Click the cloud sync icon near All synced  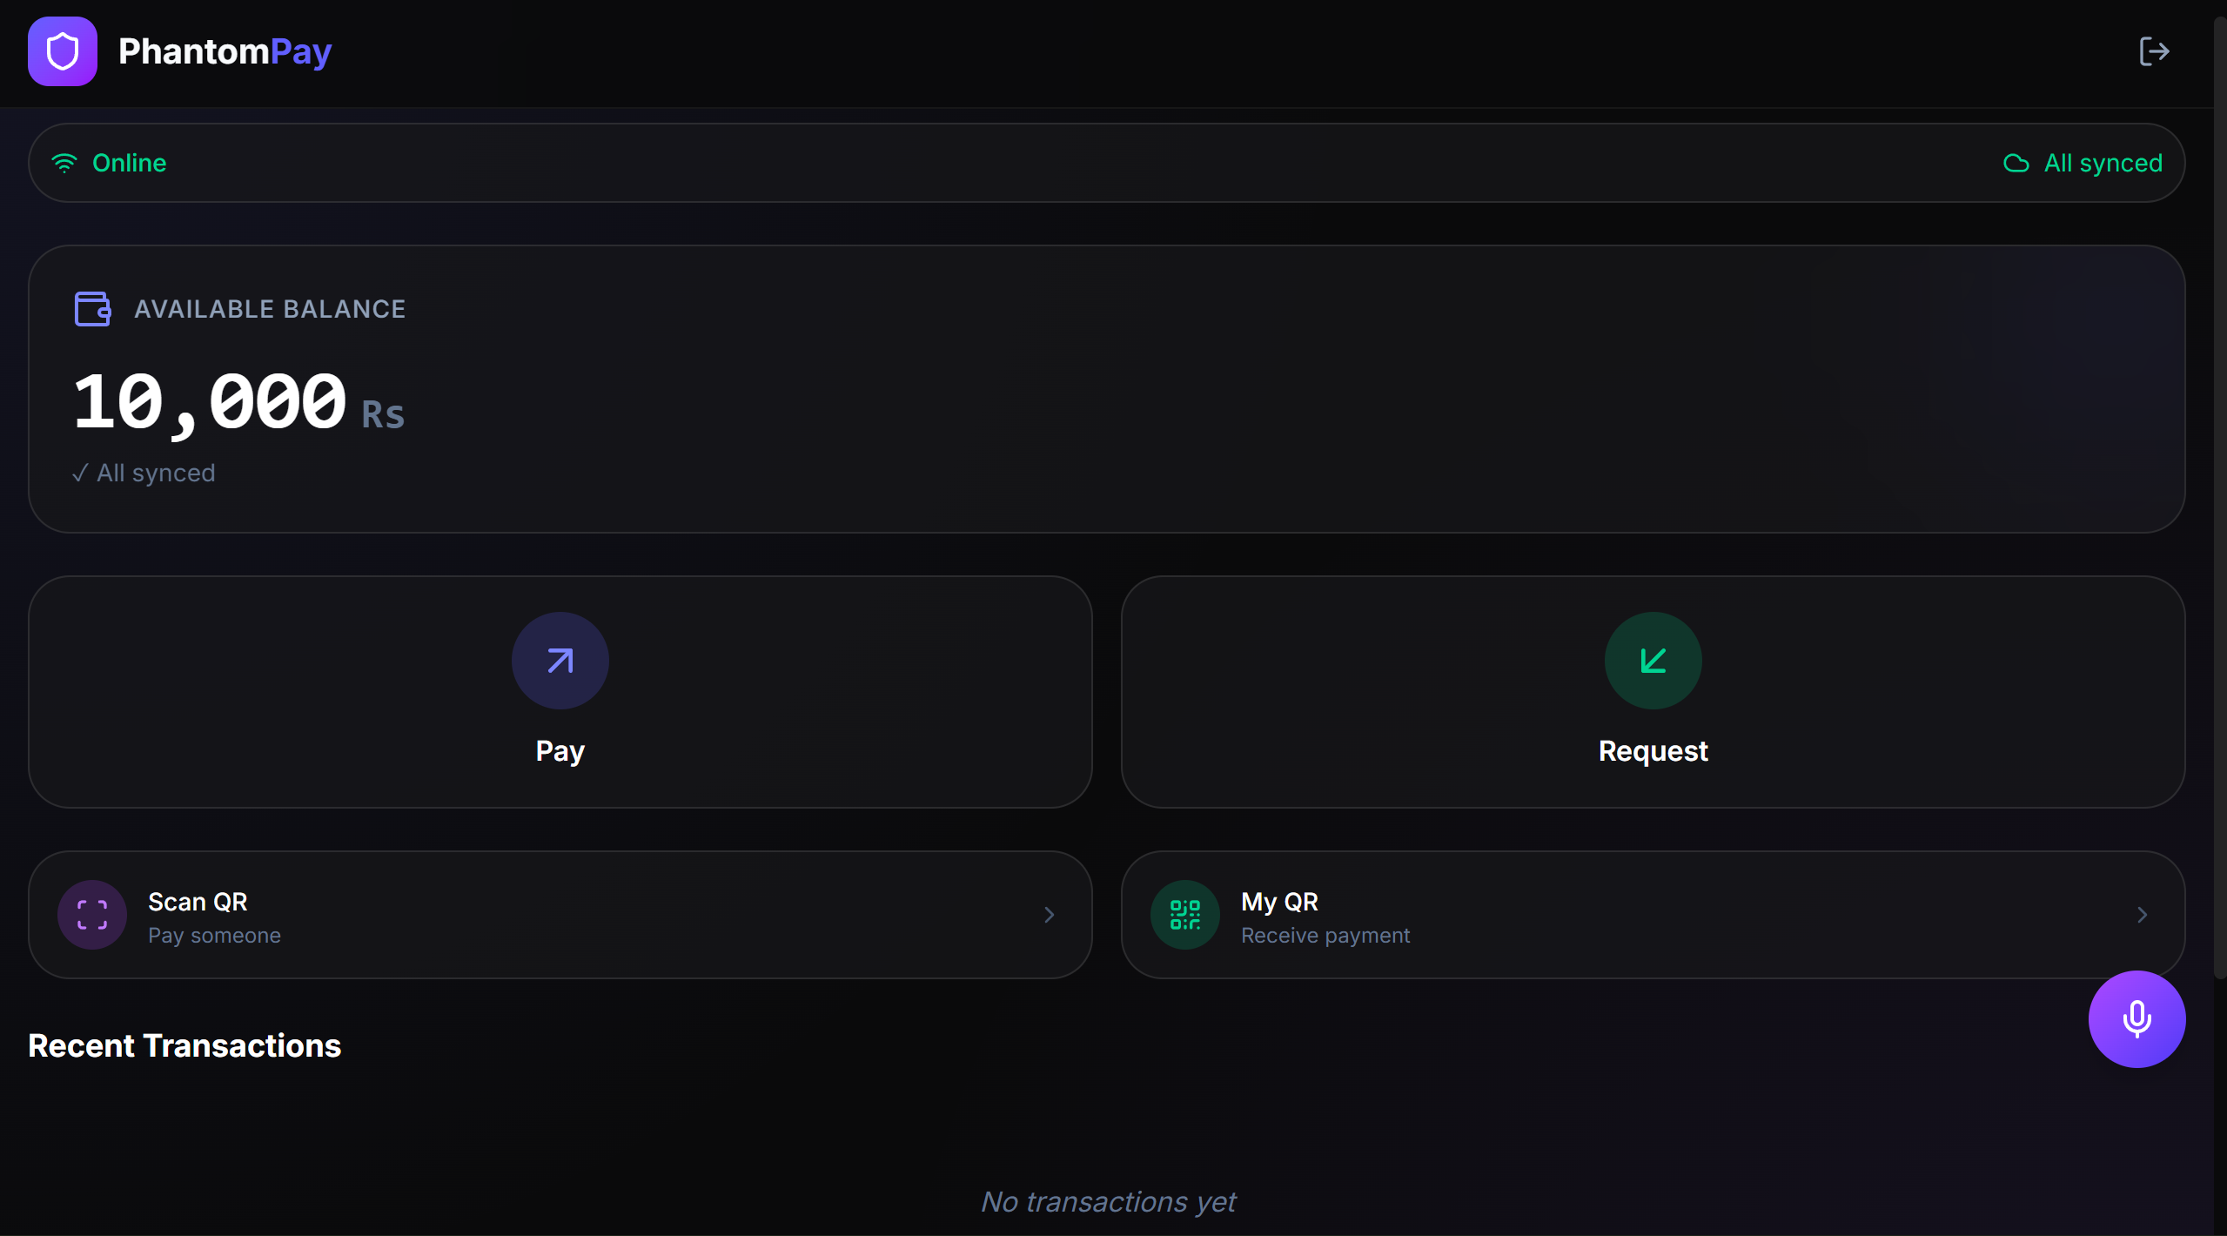[2017, 163]
